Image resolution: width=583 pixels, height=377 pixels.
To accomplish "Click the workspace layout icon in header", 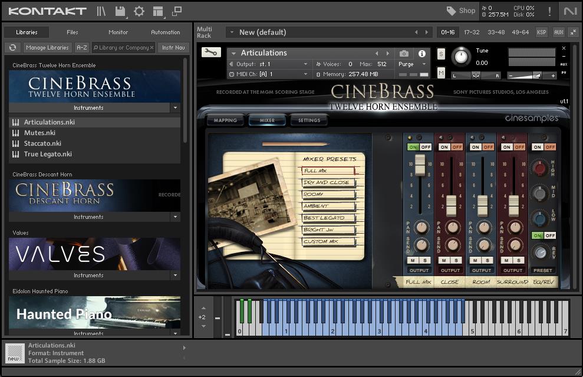I will [x=157, y=11].
